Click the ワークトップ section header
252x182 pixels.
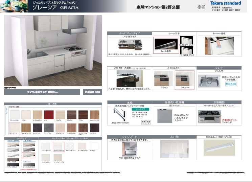pos(21,138)
